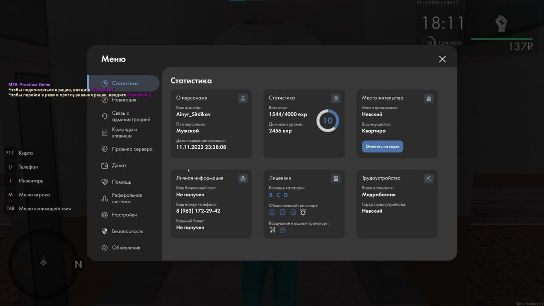Image resolution: width=544 pixels, height=306 pixels.
Task: Click the person icon on О персонаже card
Action: pyautogui.click(x=243, y=98)
